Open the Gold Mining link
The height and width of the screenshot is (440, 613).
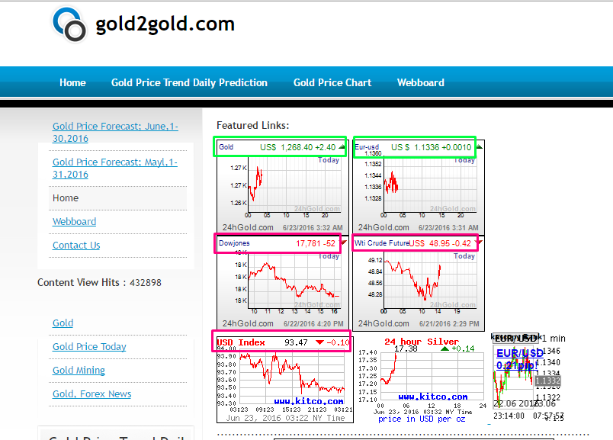point(79,370)
